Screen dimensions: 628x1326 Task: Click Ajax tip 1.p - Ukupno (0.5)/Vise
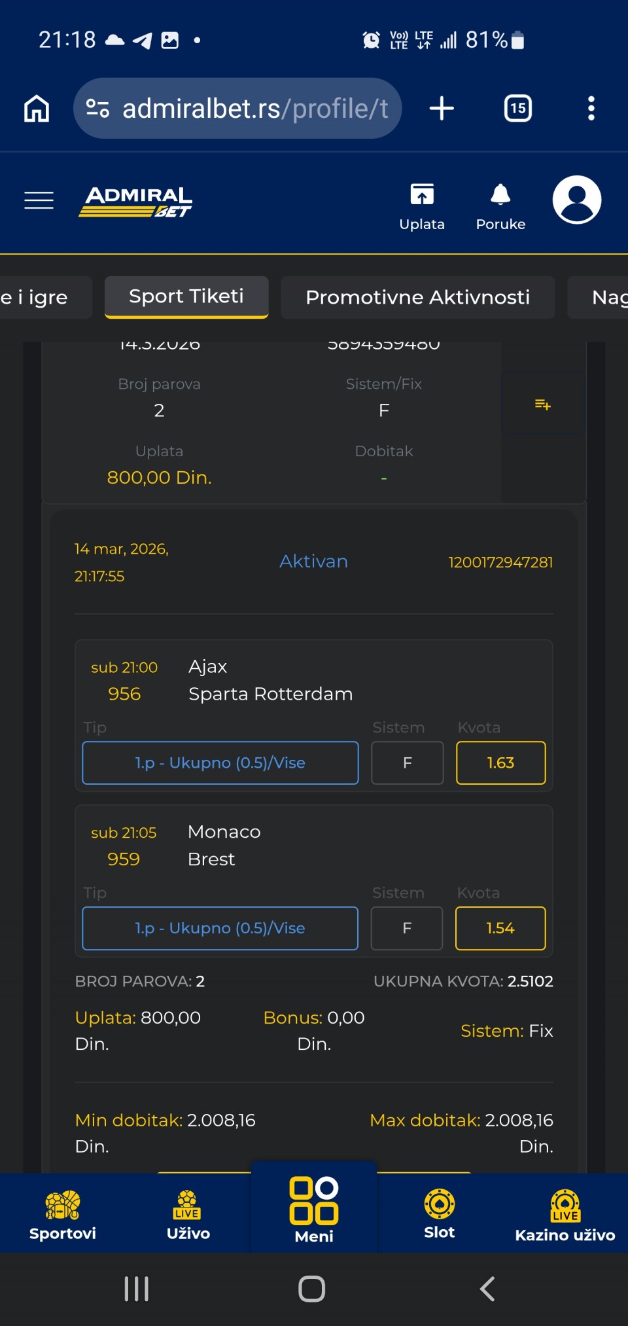pos(220,762)
